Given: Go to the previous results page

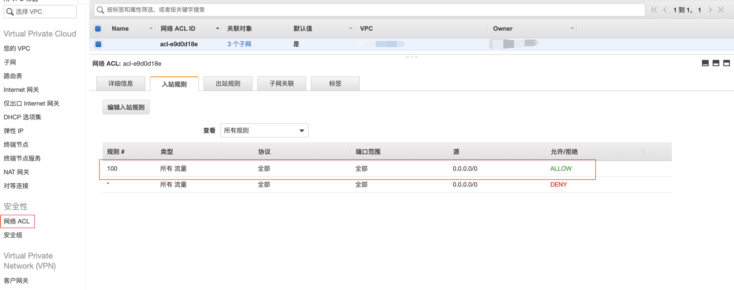Looking at the screenshot, I should click(x=665, y=10).
